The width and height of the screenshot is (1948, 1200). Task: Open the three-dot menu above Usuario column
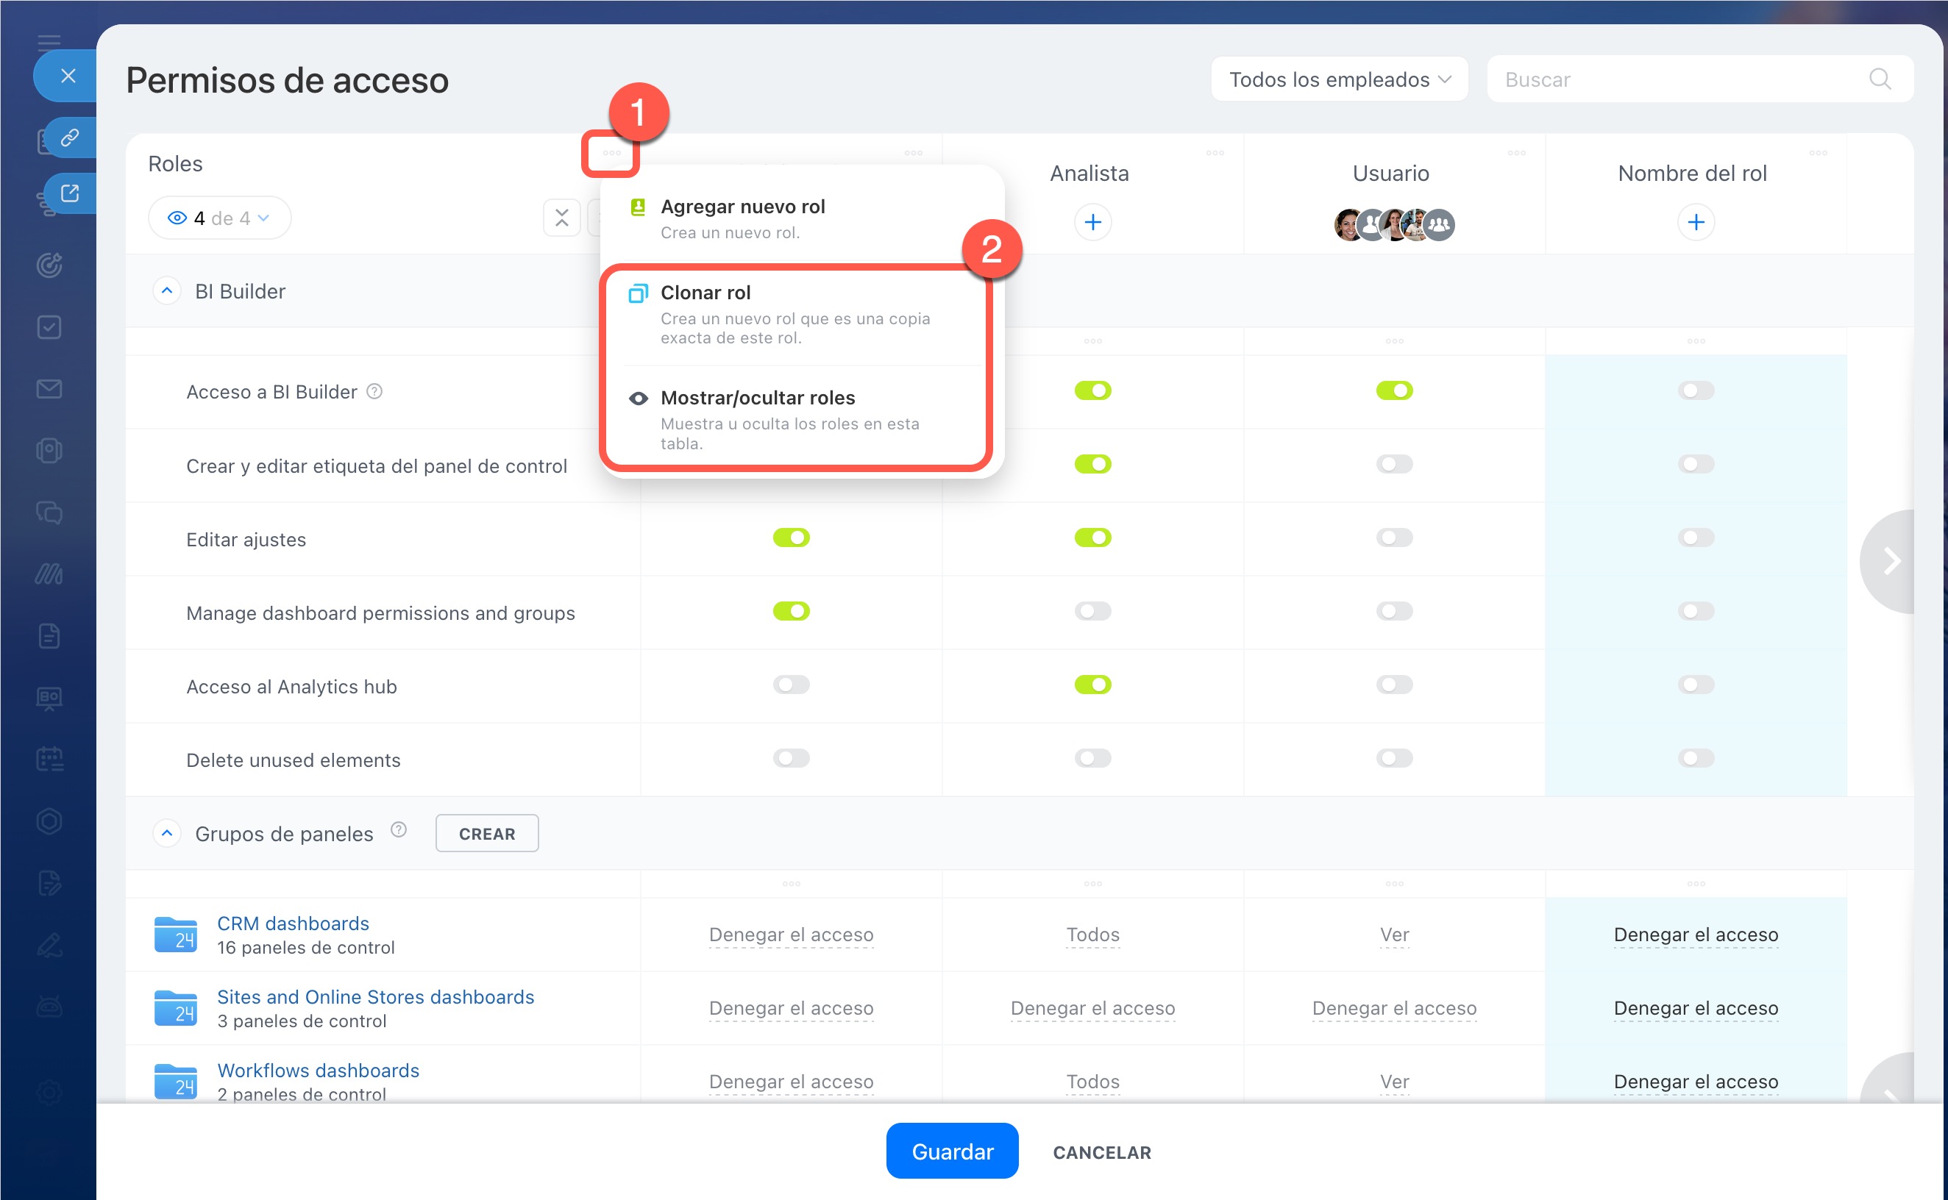click(x=1515, y=152)
